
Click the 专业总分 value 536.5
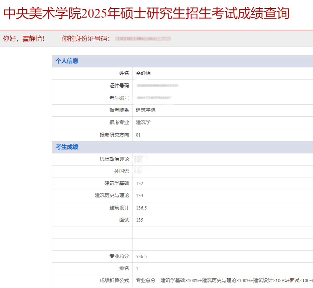tap(141, 256)
